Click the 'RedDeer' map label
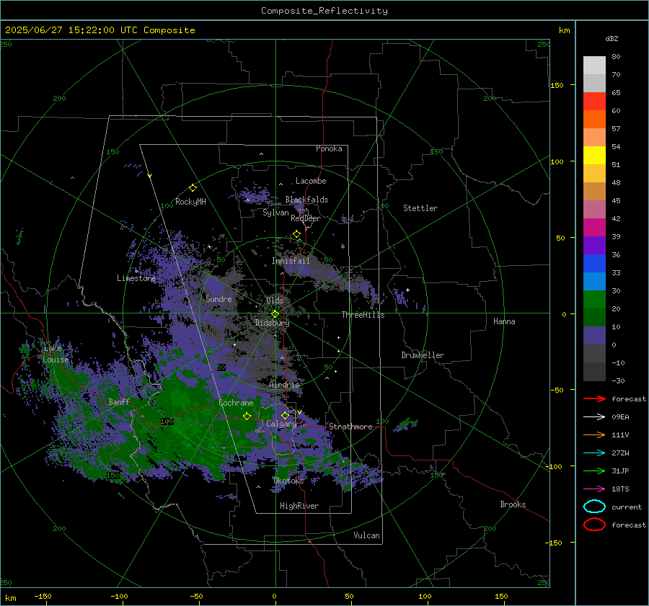The image size is (649, 606). coord(306,218)
